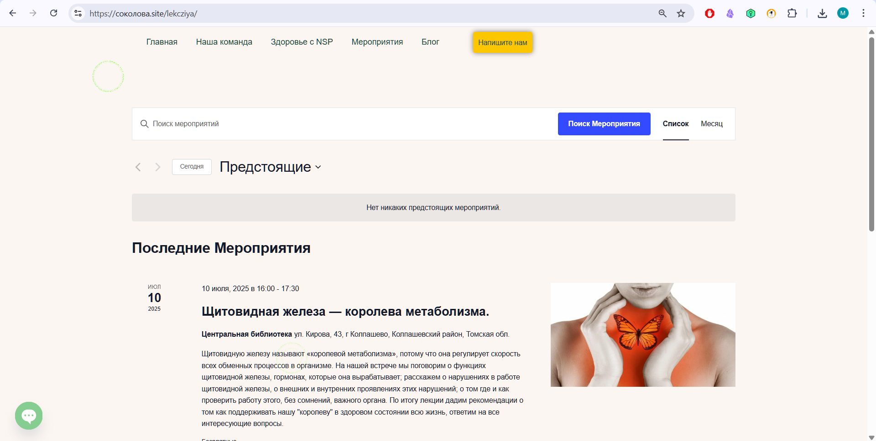Open the Мероприятия menu item
876x441 pixels.
(x=377, y=41)
